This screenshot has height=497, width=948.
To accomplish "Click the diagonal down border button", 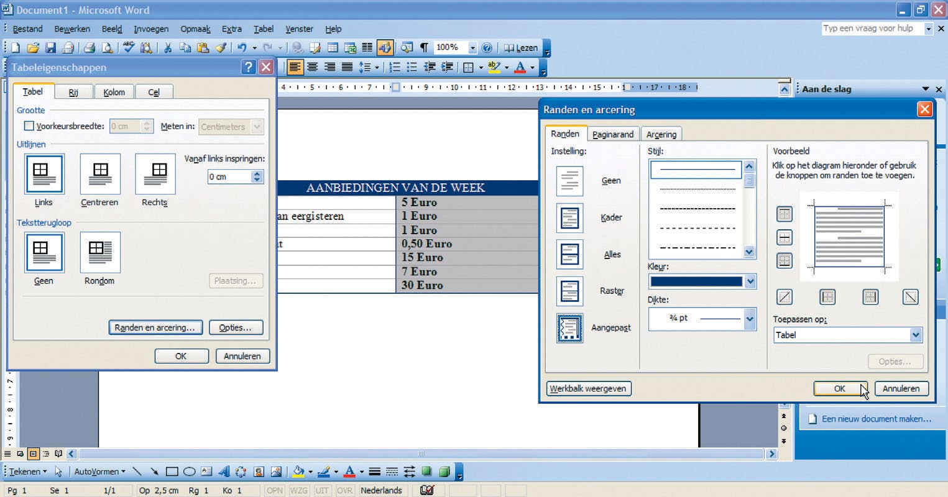I will coord(910,297).
